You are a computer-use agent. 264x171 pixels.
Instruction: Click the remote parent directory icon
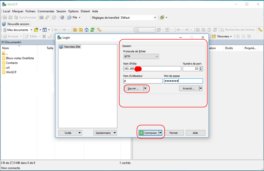(198, 30)
